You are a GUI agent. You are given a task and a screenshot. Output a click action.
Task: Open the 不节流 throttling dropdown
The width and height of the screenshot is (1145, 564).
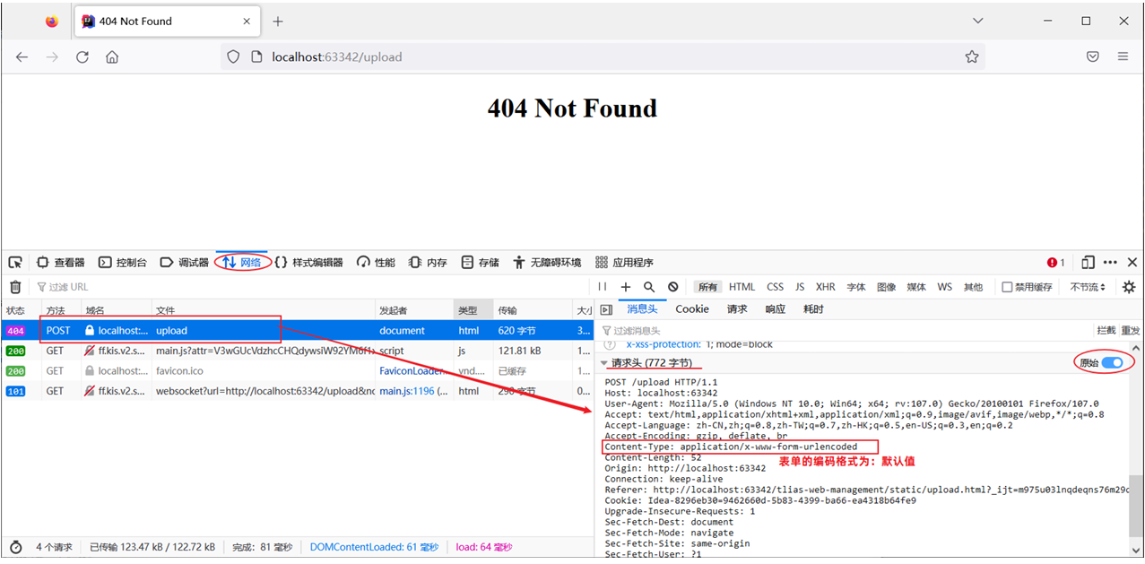(1088, 287)
